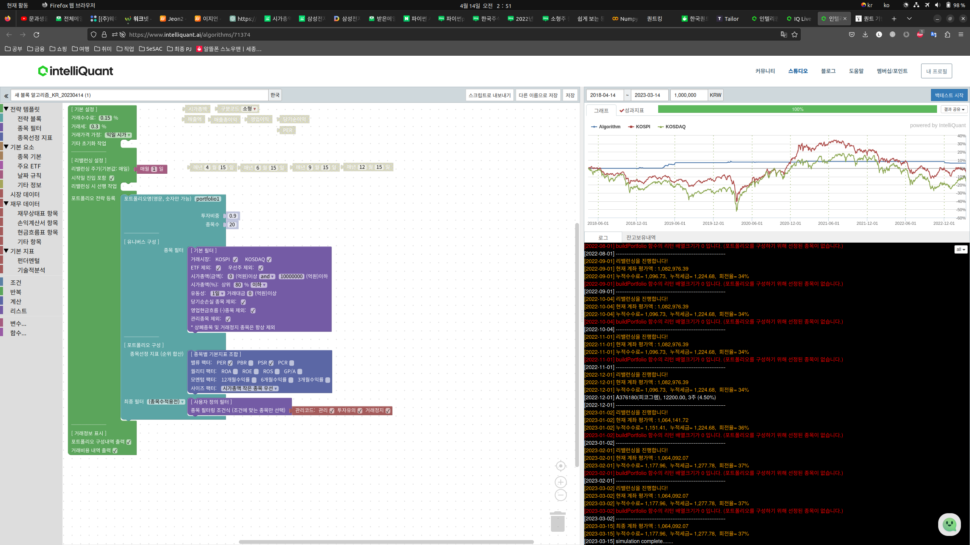Open the 잔고보유내역 tab
Viewport: 970px width, 545px height.
pyautogui.click(x=641, y=238)
